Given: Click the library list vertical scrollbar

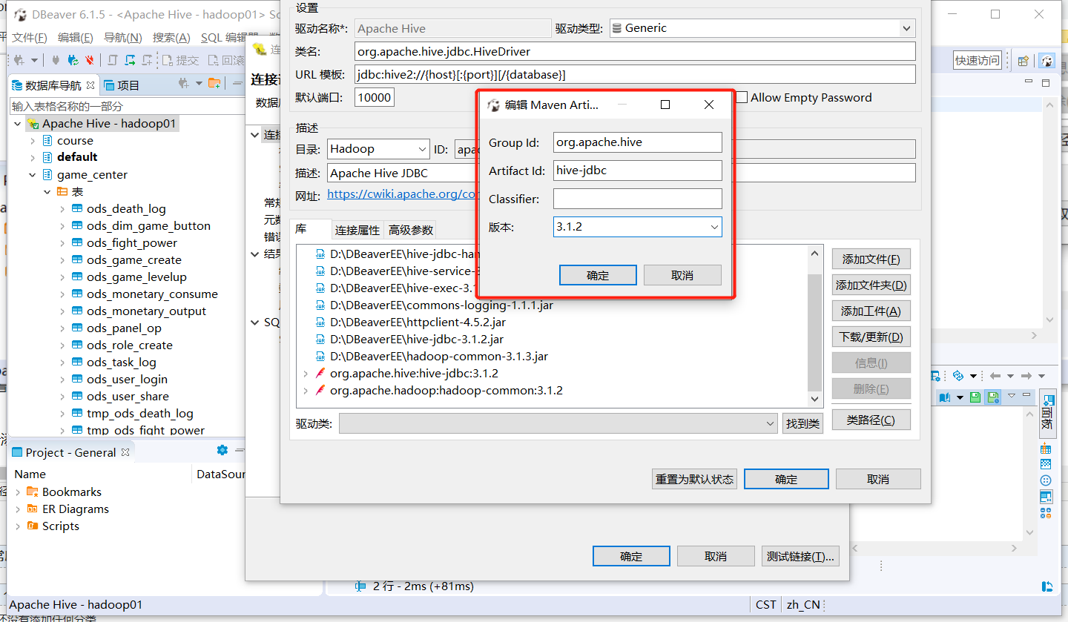Looking at the screenshot, I should [x=814, y=331].
